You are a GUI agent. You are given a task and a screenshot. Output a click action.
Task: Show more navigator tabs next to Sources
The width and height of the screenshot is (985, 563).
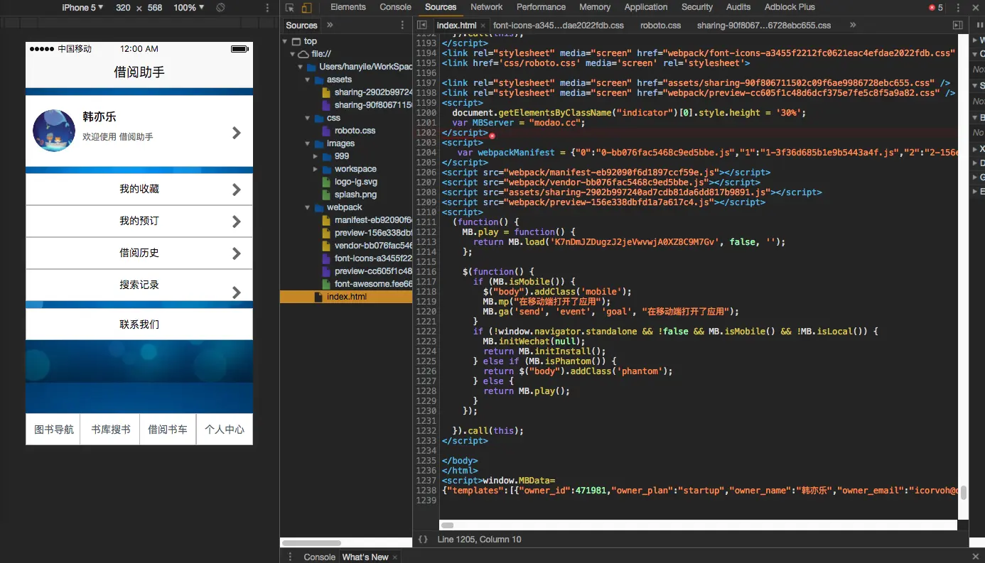(330, 25)
